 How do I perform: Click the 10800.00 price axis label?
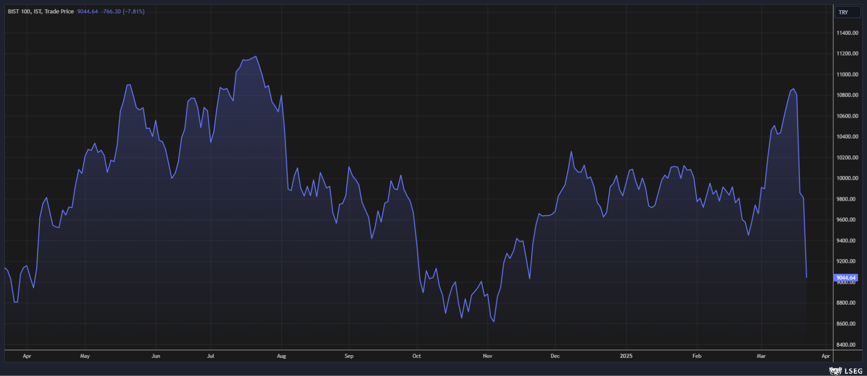point(847,95)
